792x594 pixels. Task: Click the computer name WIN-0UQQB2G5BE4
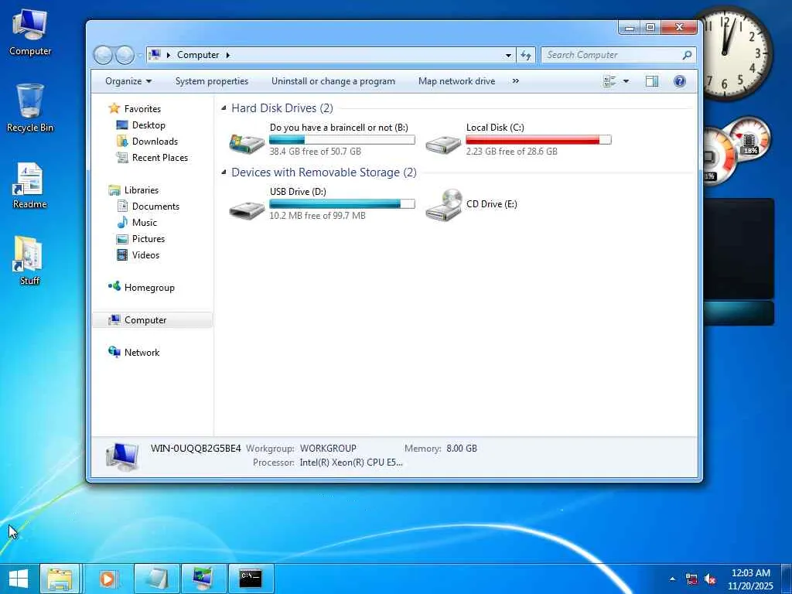(x=196, y=448)
